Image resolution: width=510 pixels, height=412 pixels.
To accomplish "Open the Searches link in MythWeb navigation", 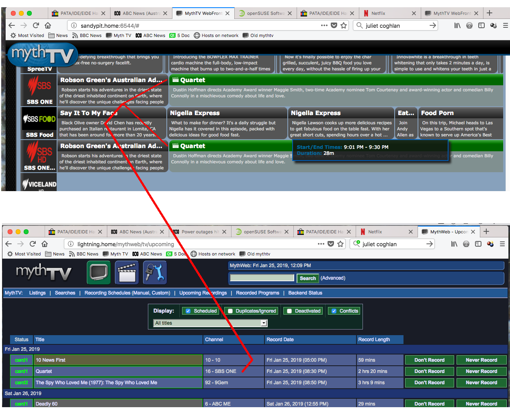I will [x=65, y=293].
